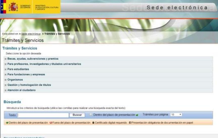Click 'Certificado digital requerido' legend text
Screen dimensions: 218x138
pos(111,123)
